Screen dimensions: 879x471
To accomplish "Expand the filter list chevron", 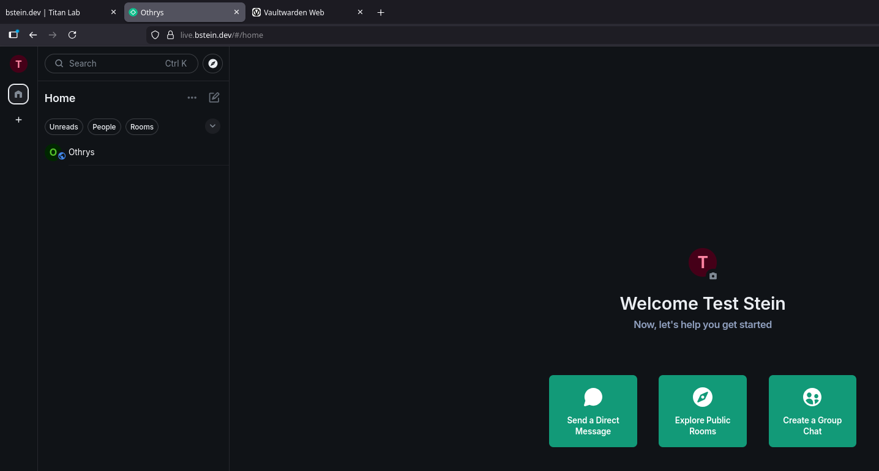I will pos(212,126).
